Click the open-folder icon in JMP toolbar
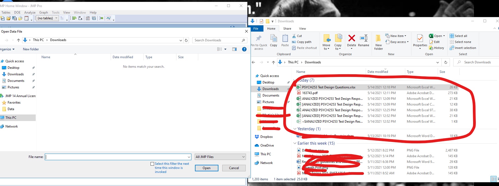Image resolution: width=499 pixels, height=186 pixels. (8, 18)
